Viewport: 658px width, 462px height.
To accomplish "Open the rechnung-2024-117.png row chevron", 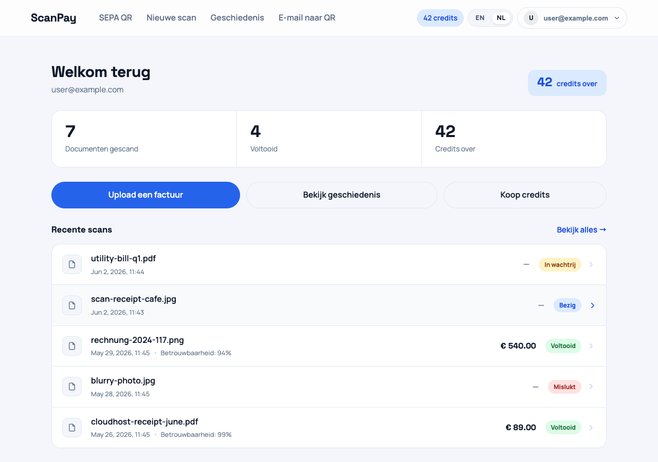I will (x=591, y=346).
